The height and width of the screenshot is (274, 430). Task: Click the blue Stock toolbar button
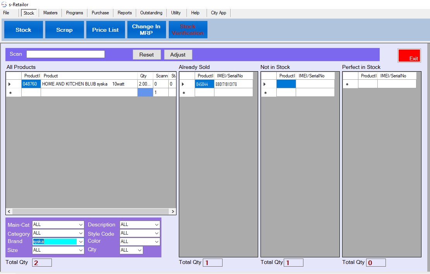click(23, 30)
